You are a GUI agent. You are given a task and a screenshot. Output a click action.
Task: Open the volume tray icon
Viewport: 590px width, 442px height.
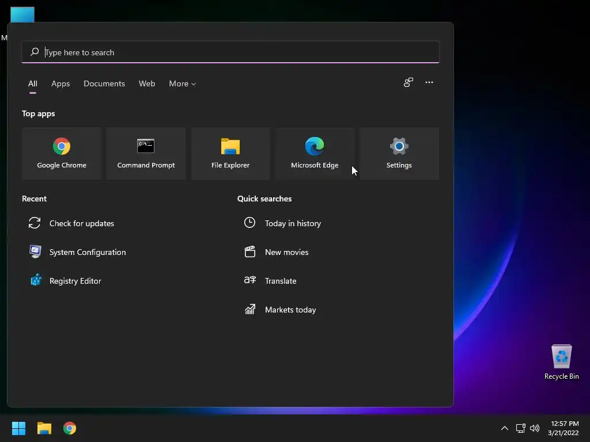tap(534, 428)
